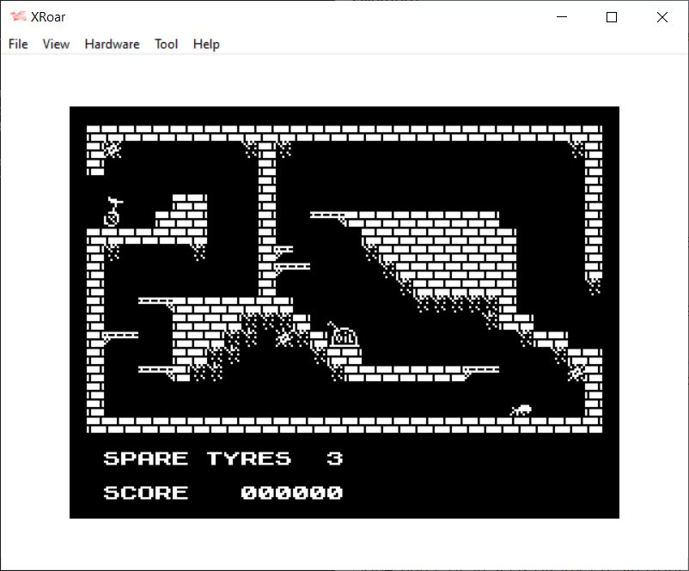The height and width of the screenshot is (571, 689).
Task: Open the File menu
Action: click(x=18, y=44)
